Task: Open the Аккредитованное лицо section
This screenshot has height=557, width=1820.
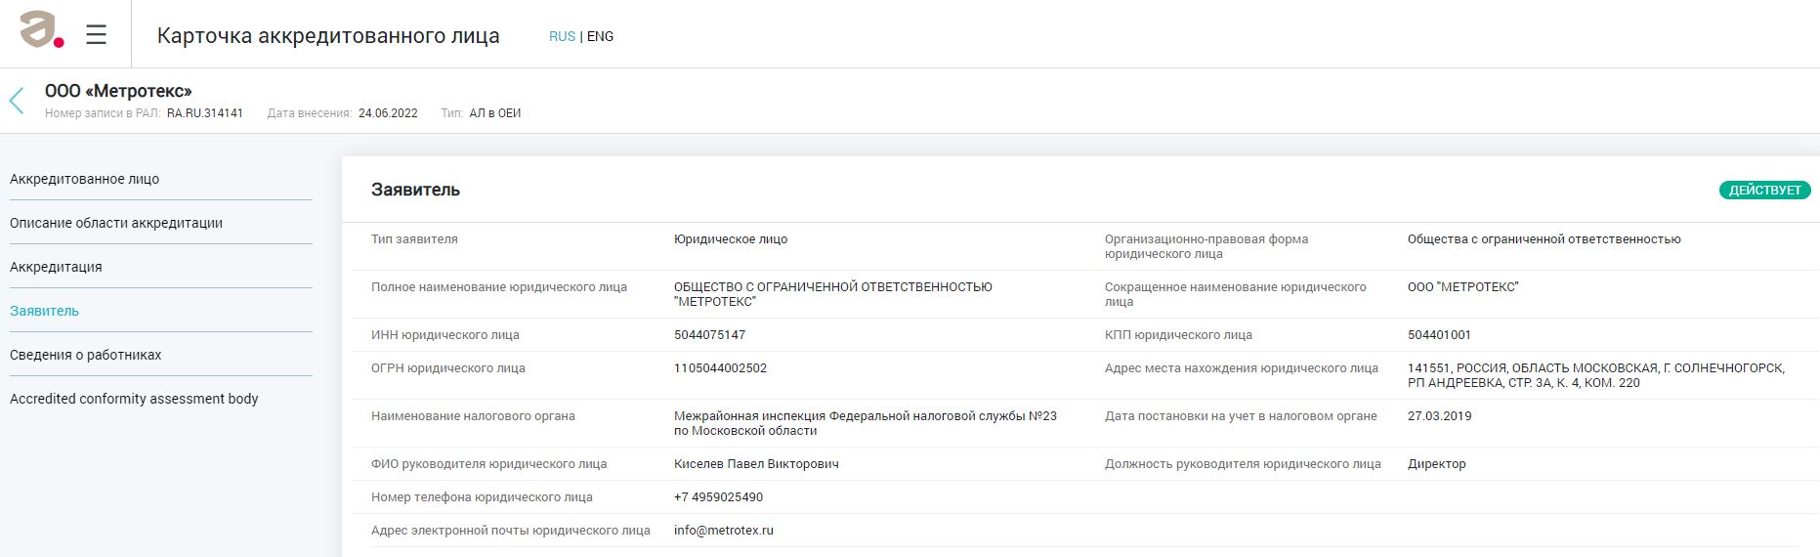Action: point(84,179)
